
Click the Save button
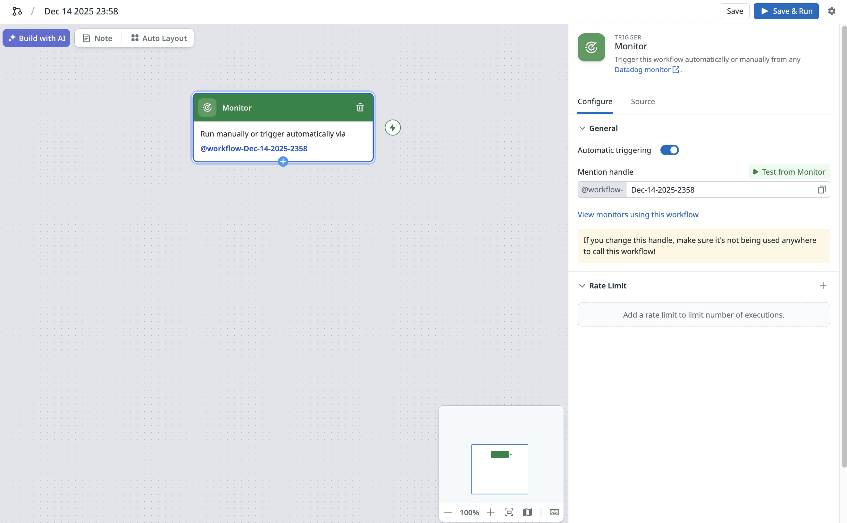click(x=734, y=11)
